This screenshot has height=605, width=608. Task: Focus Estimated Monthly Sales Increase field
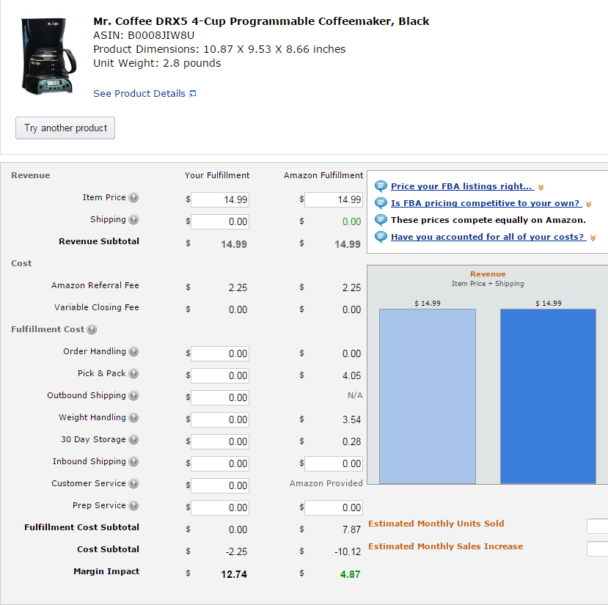tap(598, 549)
